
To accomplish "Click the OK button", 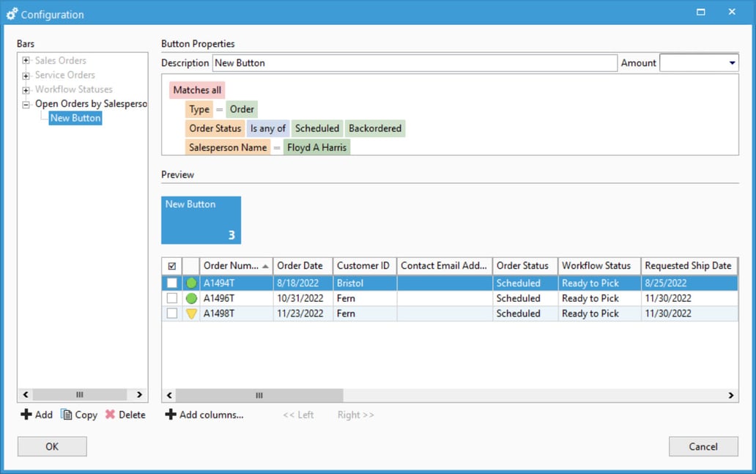I will pyautogui.click(x=51, y=446).
